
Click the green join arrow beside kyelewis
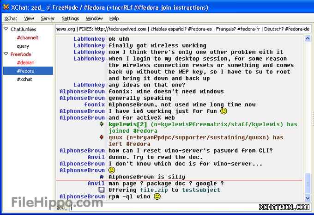(102, 124)
